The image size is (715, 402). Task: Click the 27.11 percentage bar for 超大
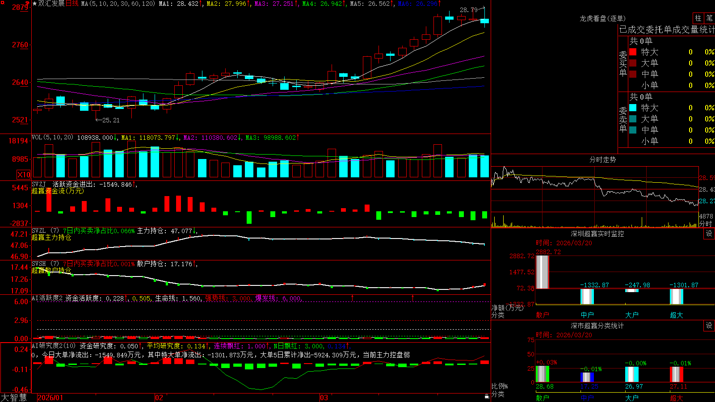pyautogui.click(x=677, y=374)
